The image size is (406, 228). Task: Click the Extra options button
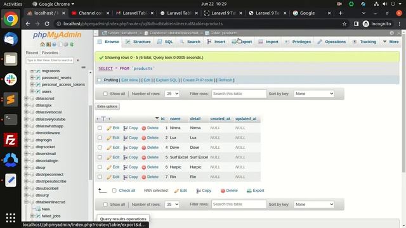pyautogui.click(x=107, y=106)
